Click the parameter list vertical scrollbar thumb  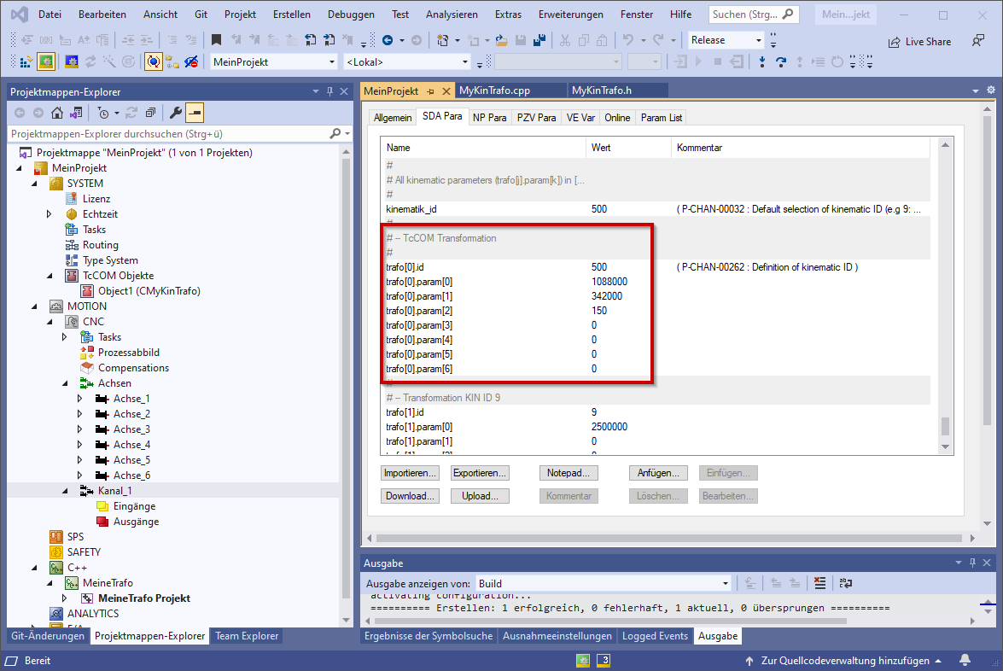click(x=945, y=426)
